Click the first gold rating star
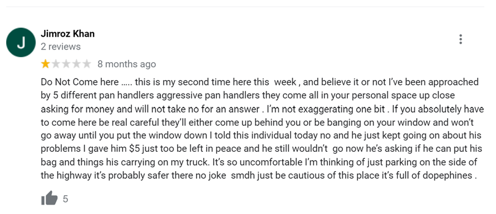The image size is (496, 214). [x=45, y=64]
